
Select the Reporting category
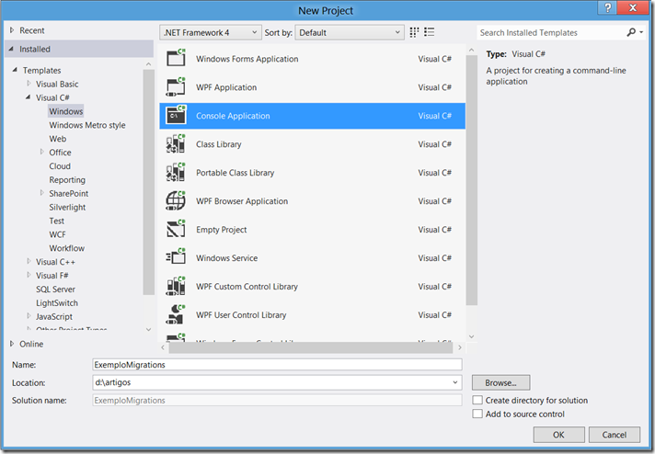coord(67,179)
